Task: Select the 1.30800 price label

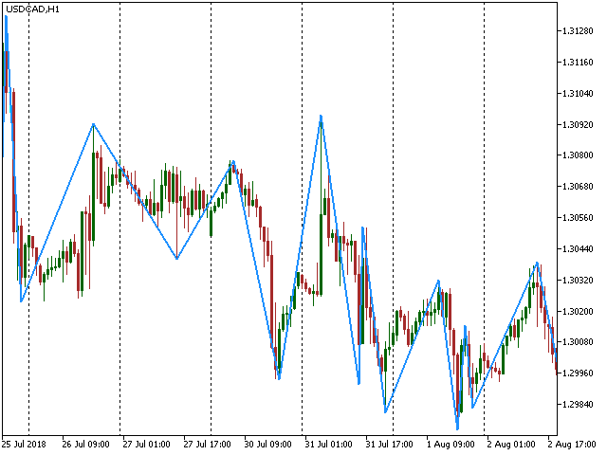Action: point(578,155)
